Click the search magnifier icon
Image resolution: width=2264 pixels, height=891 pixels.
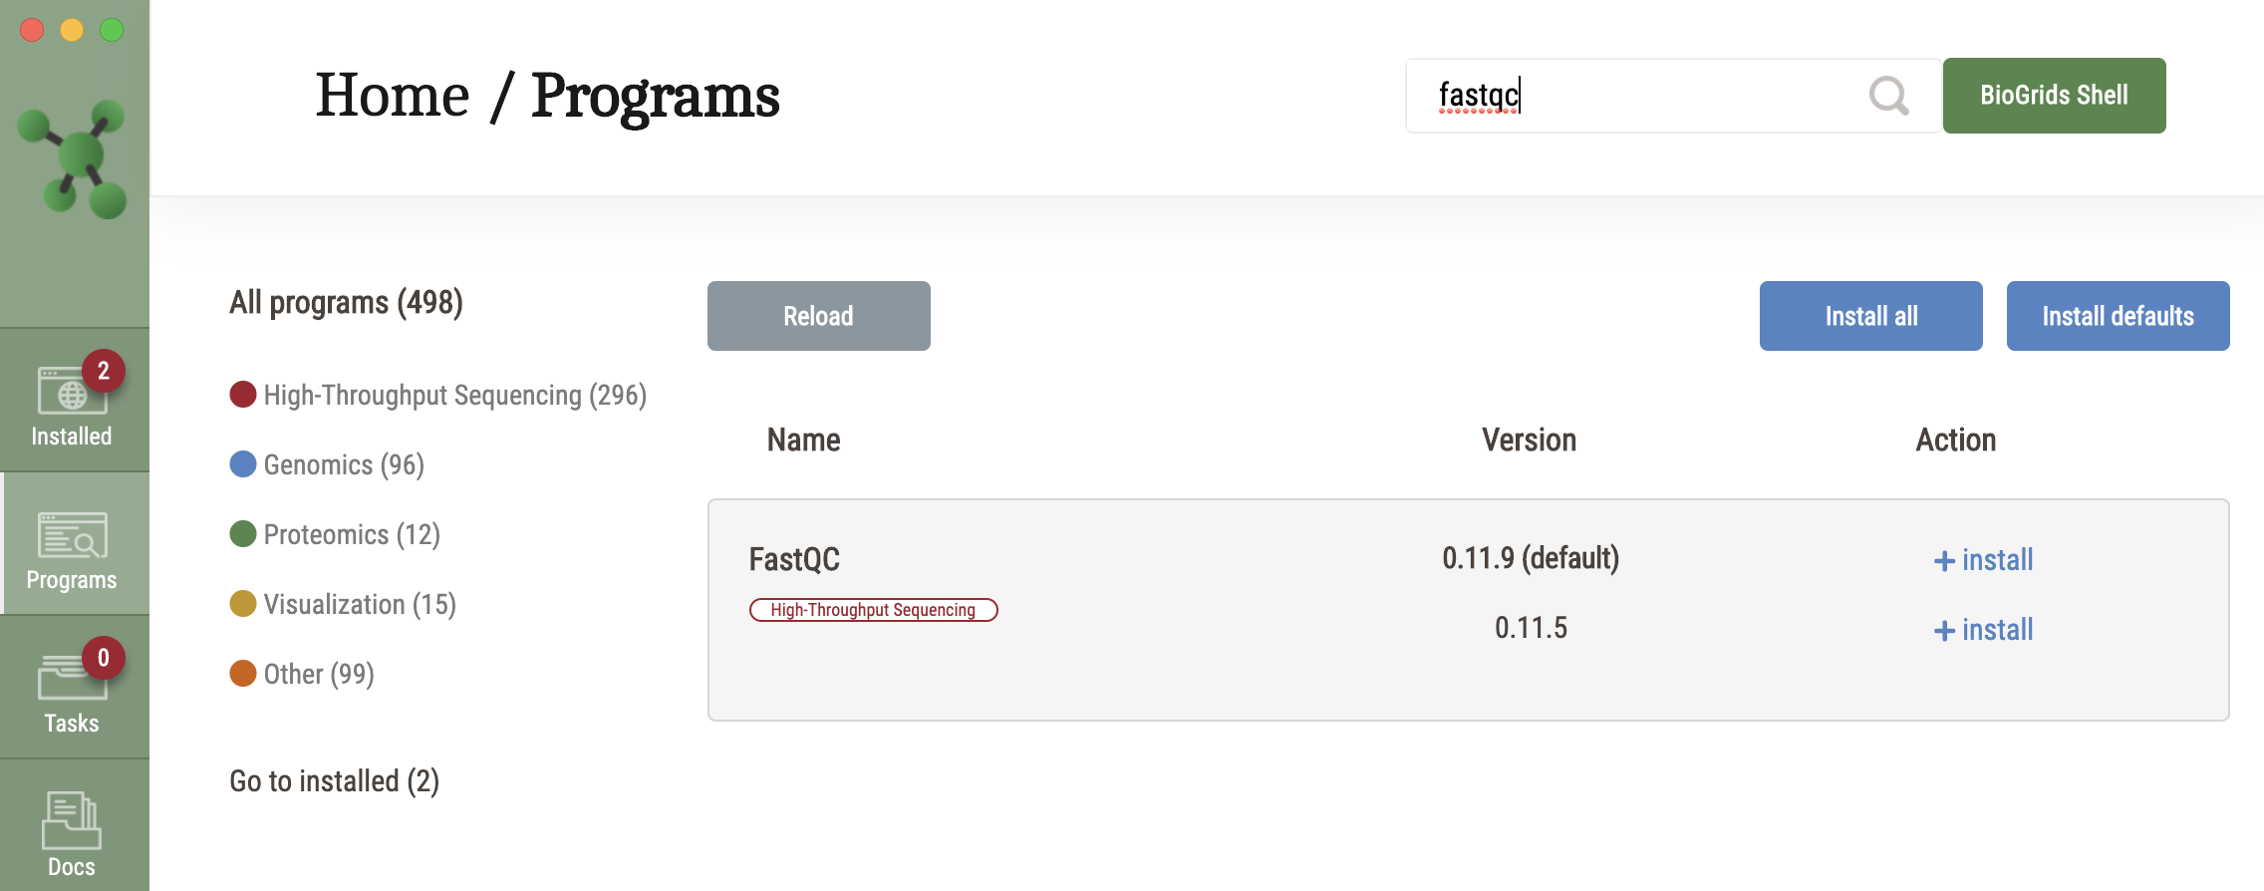1888,96
